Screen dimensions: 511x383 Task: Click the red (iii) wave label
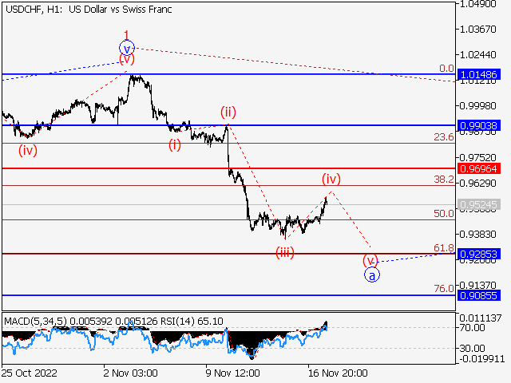pyautogui.click(x=285, y=253)
